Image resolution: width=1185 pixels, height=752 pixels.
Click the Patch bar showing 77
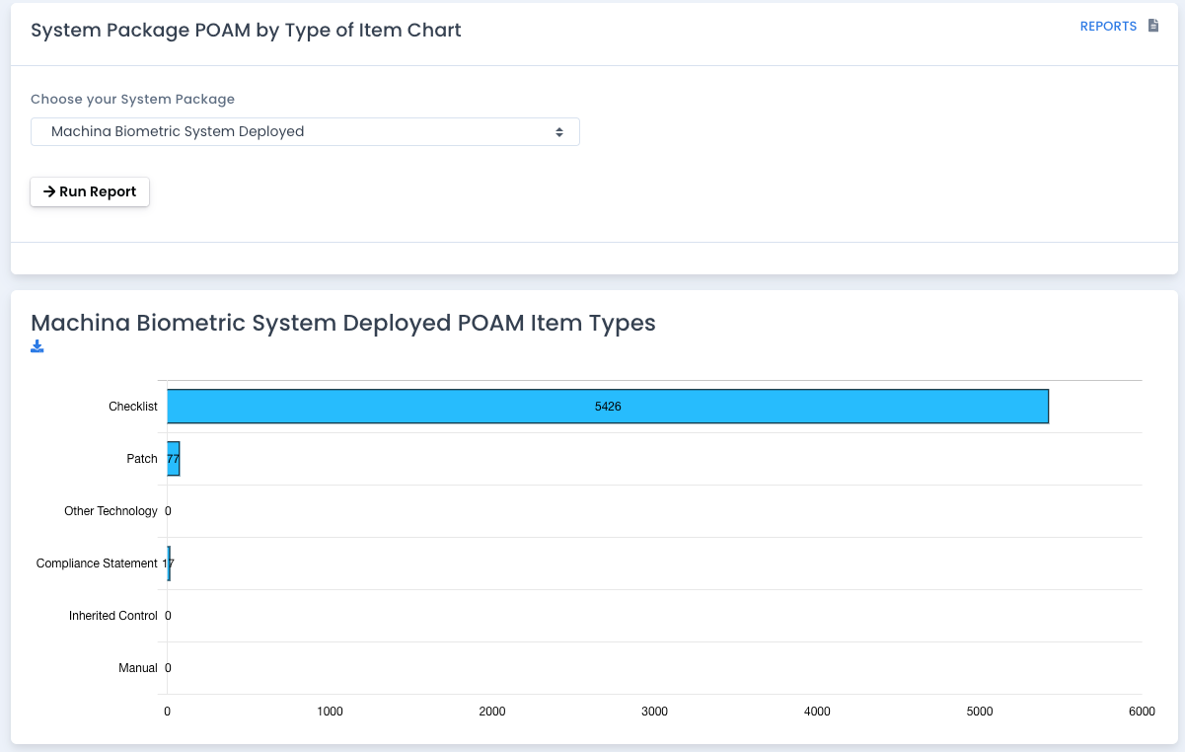pos(174,459)
